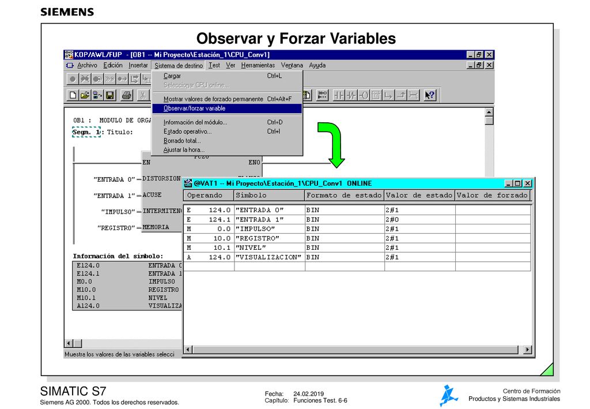The image size is (590, 409).
Task: Select the "ENTRADA 0" symbol cell
Action: (x=270, y=210)
